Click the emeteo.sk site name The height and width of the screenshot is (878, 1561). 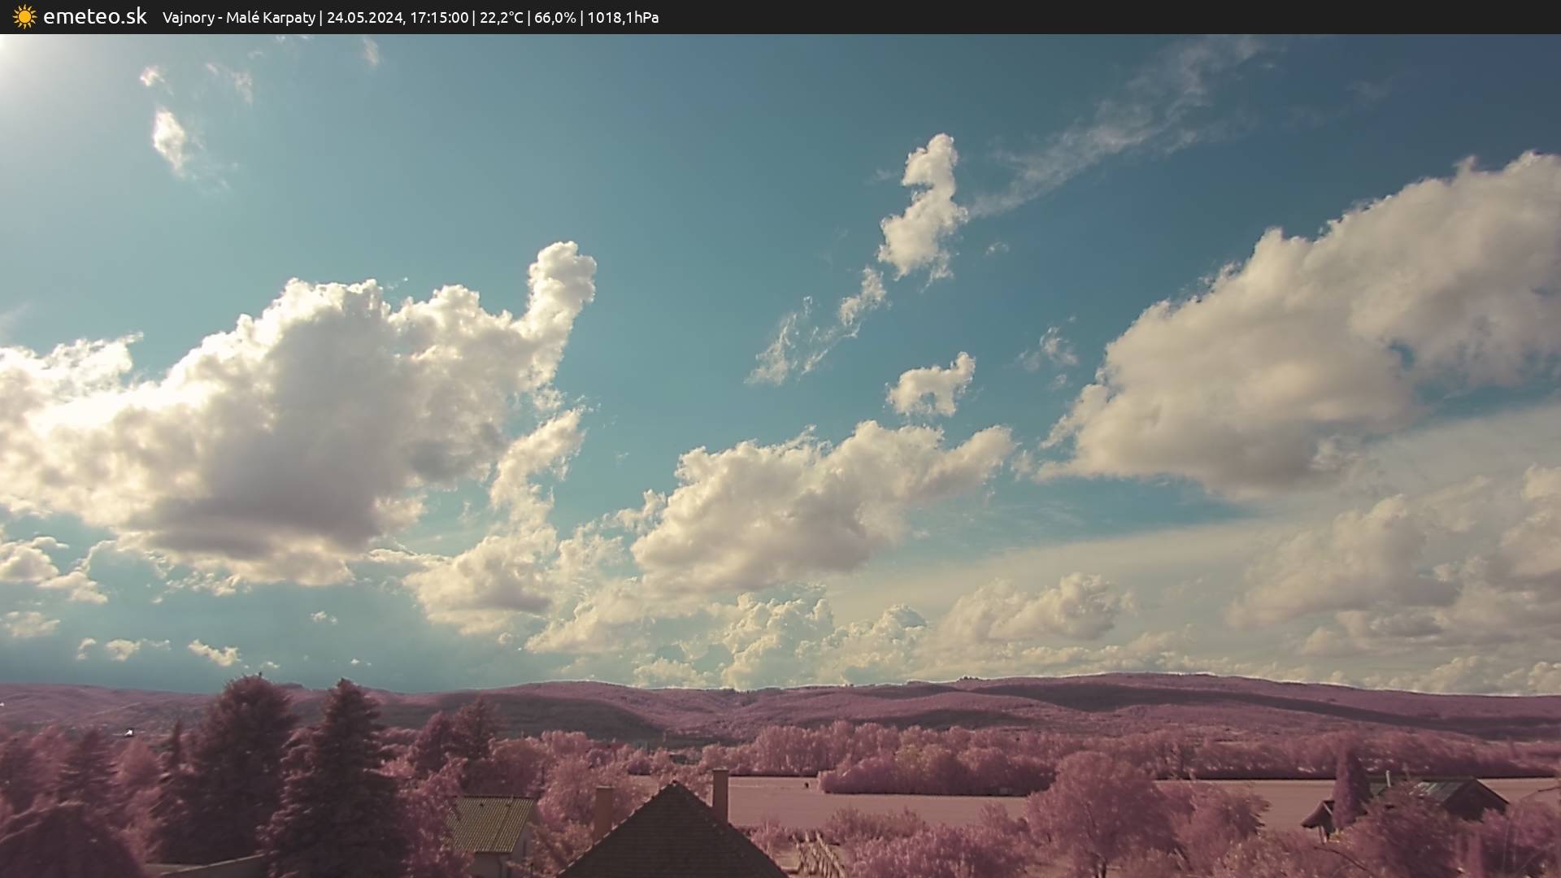click(94, 16)
